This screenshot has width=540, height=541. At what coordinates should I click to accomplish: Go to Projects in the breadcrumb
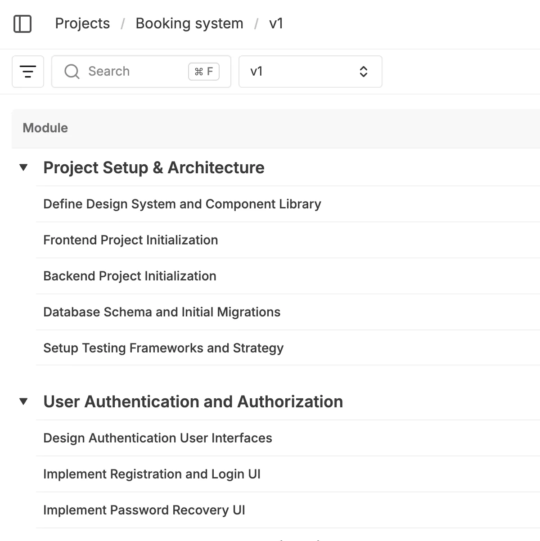82,23
